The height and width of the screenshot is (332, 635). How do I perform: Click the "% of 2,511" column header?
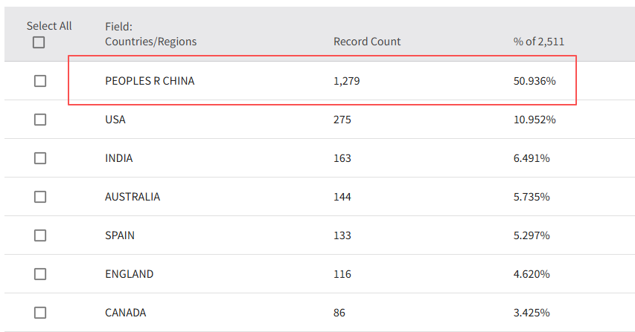click(538, 42)
